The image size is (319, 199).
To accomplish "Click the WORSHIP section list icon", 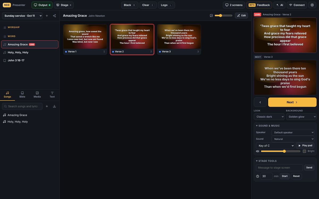I will (x=5, y=28).
